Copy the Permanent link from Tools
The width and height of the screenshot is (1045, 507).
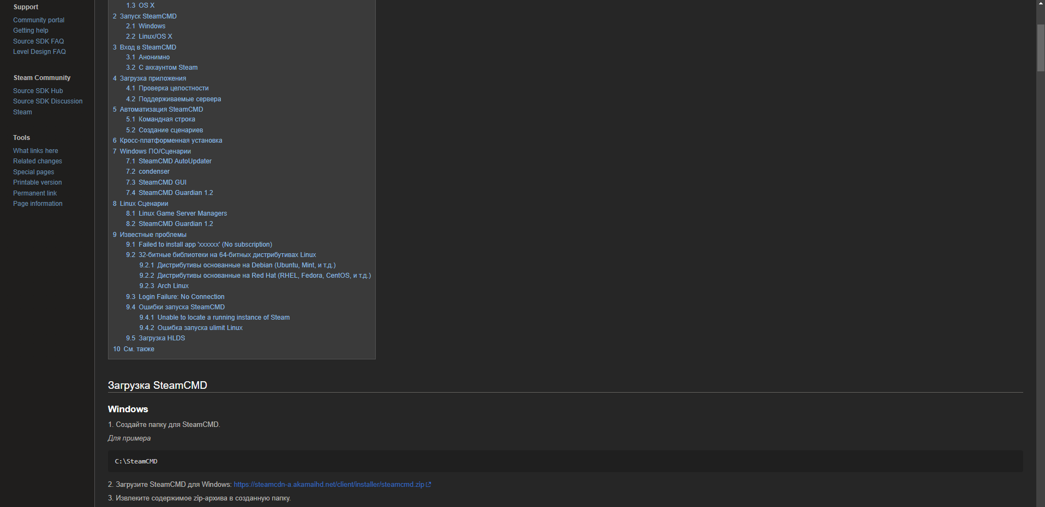point(35,193)
